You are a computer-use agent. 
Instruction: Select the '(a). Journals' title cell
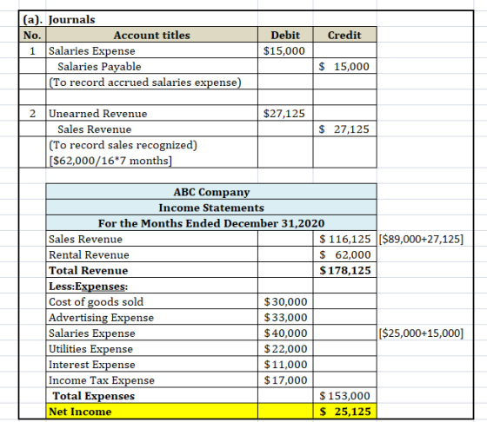tap(59, 19)
